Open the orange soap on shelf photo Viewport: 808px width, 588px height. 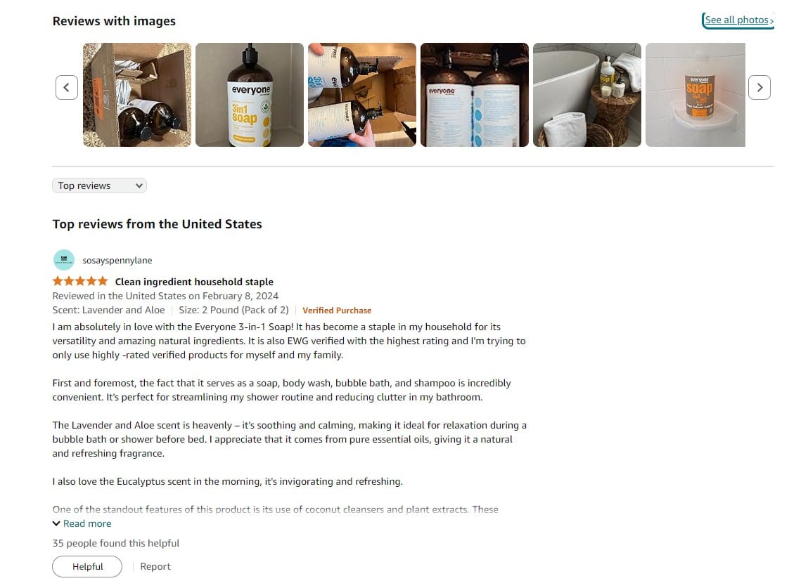[x=695, y=95]
